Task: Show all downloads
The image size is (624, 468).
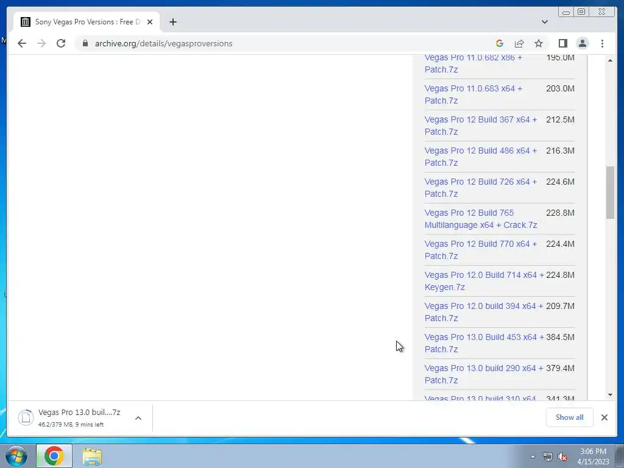Action: (x=570, y=417)
